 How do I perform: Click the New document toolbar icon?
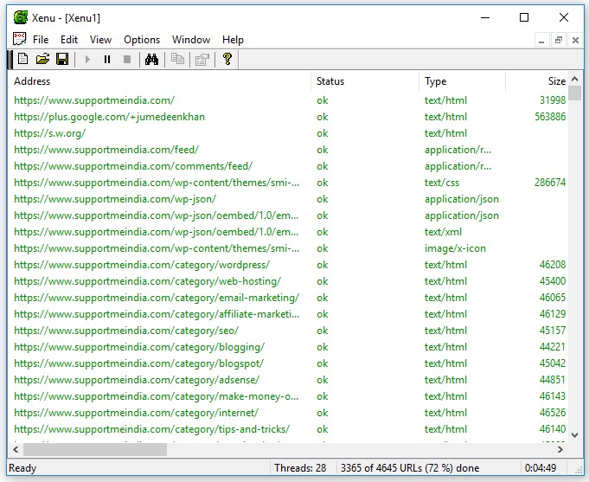22,60
